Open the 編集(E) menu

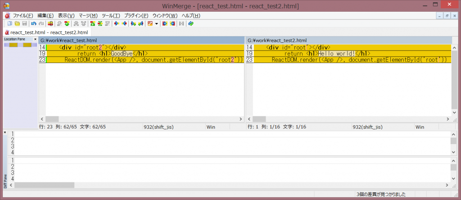(x=45, y=16)
